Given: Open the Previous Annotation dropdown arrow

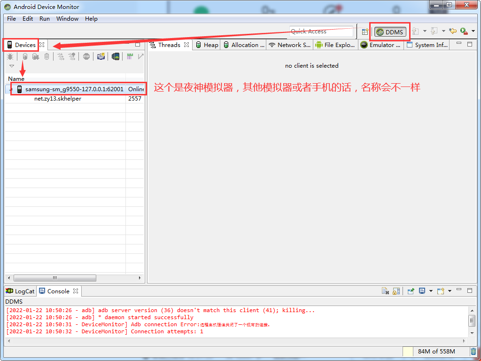Looking at the screenshot, I should coord(443,31).
